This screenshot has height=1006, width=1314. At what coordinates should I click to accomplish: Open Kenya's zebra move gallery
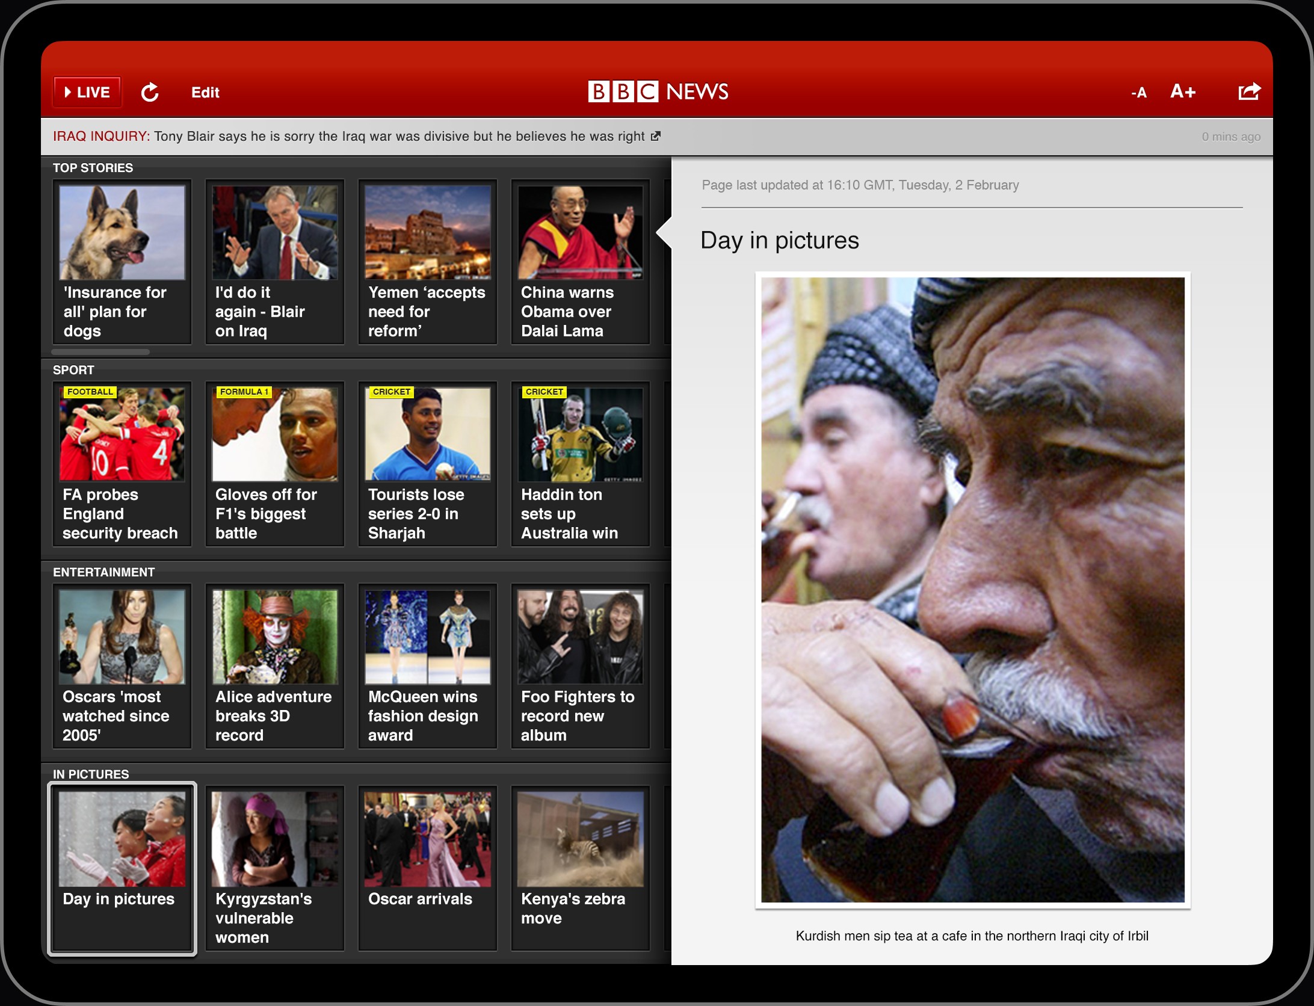click(581, 868)
